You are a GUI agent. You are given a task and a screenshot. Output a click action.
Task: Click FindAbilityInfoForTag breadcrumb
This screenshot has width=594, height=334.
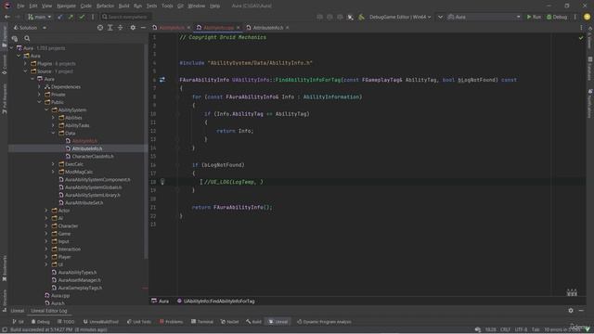pos(216,301)
